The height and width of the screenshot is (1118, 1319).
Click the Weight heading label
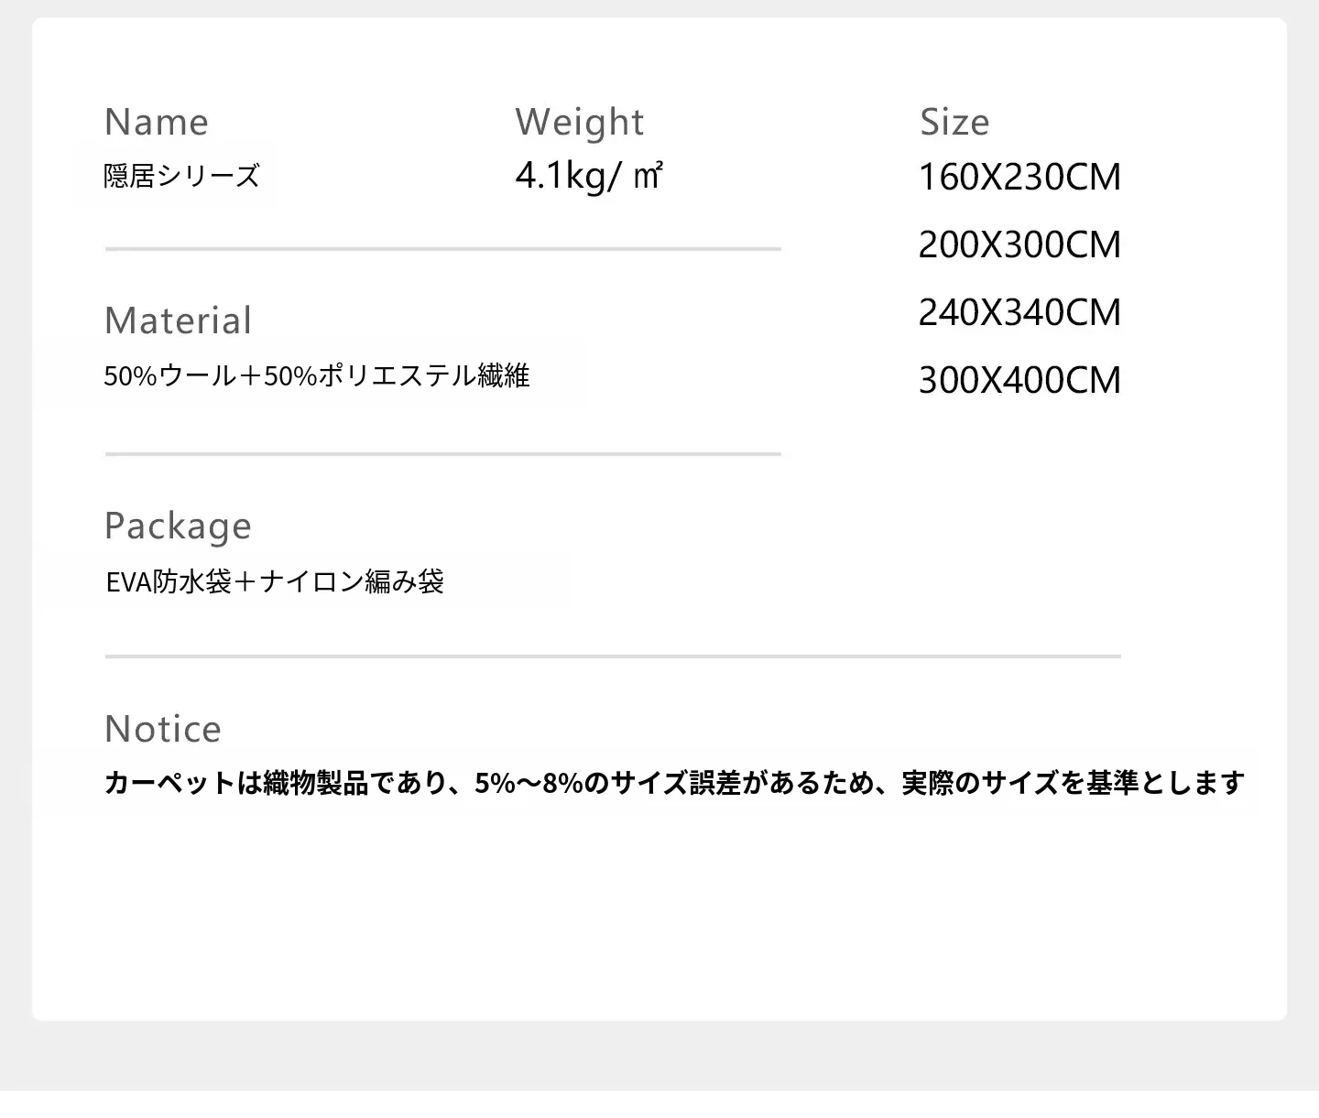[579, 123]
